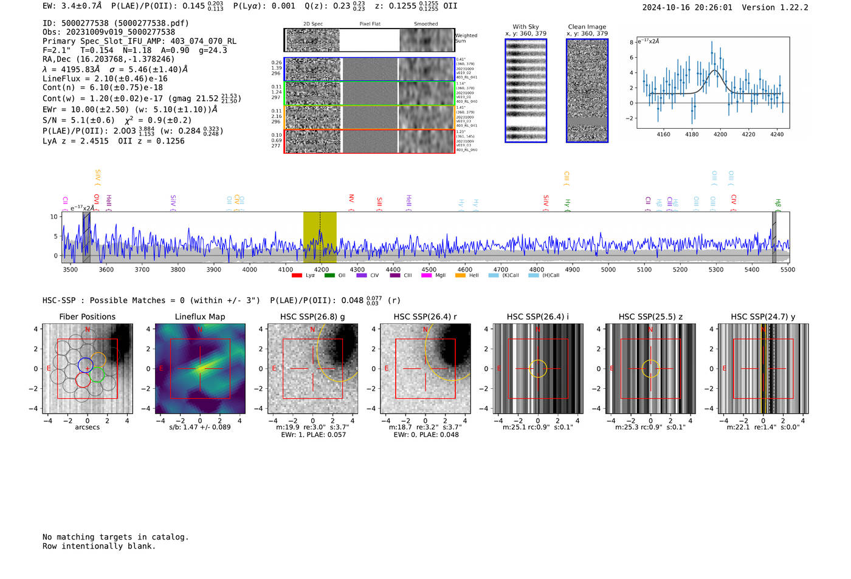Click the '2024-10-16 20:26:01' timestamp
Image resolution: width=851 pixels, height=579 pixels.
coord(687,7)
